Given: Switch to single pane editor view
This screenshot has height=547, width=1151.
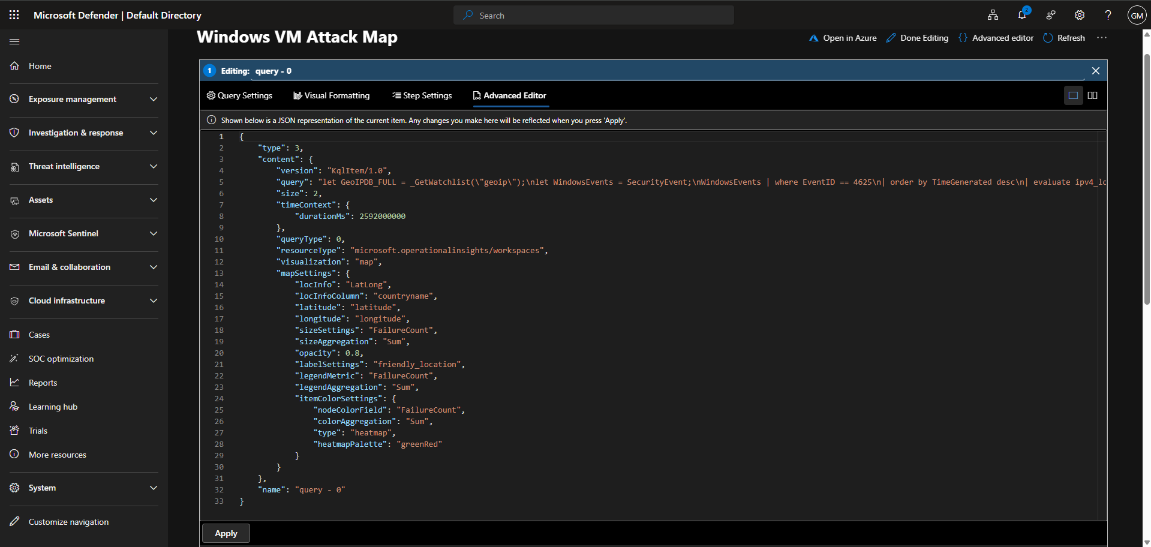Looking at the screenshot, I should pos(1074,95).
